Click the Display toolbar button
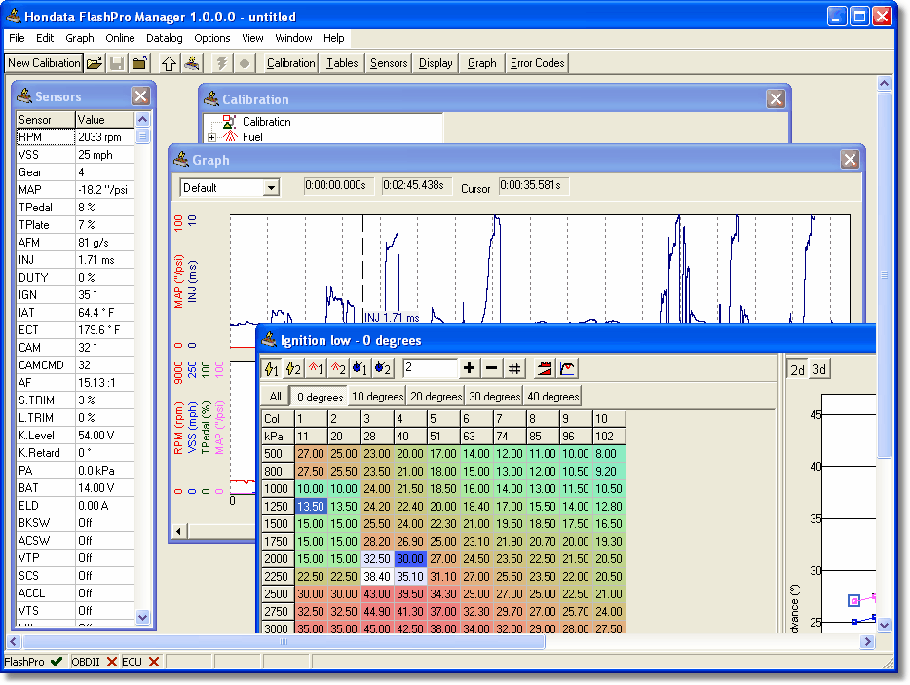 (x=436, y=63)
